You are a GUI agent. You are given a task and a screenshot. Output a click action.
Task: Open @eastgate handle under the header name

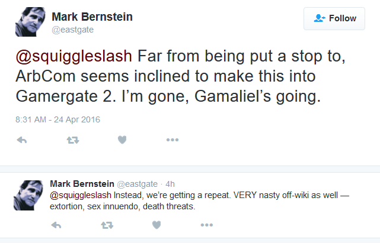(73, 30)
